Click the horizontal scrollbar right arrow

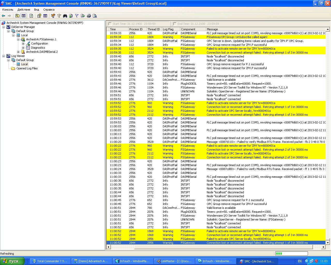tap(323, 247)
